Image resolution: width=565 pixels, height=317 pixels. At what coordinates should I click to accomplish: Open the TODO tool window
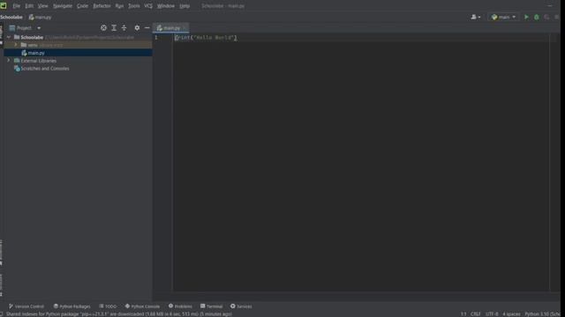(x=108, y=306)
